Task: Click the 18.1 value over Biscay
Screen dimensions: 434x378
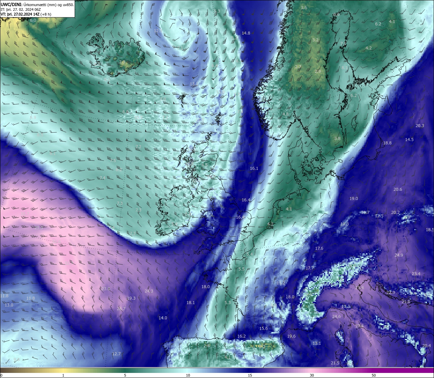Action: click(x=191, y=303)
